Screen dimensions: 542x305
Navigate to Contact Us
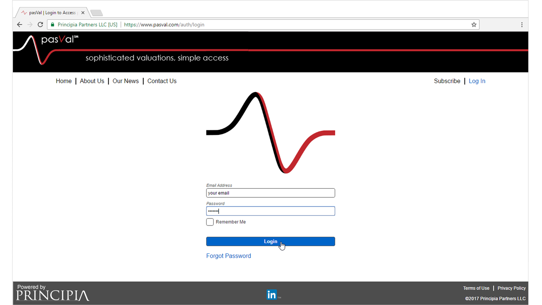pos(162,81)
